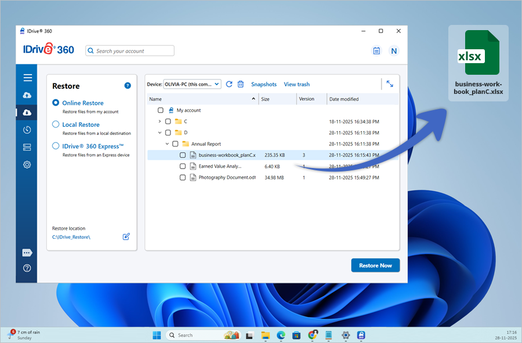Open the Settings gear in sidebar
522x343 pixels.
[27, 165]
